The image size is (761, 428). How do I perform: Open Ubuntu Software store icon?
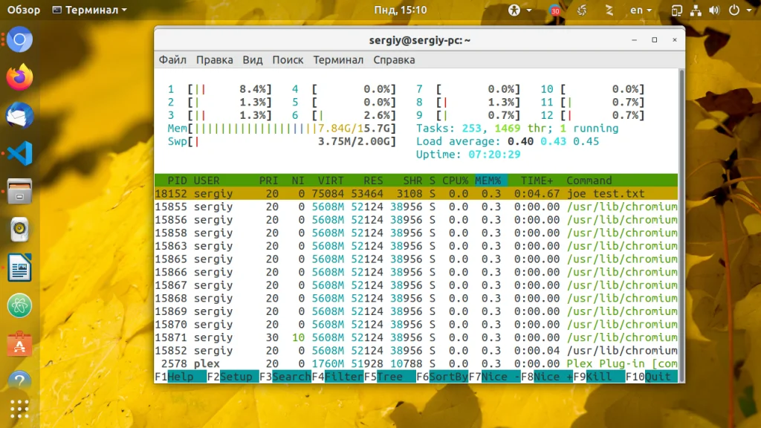coord(20,344)
